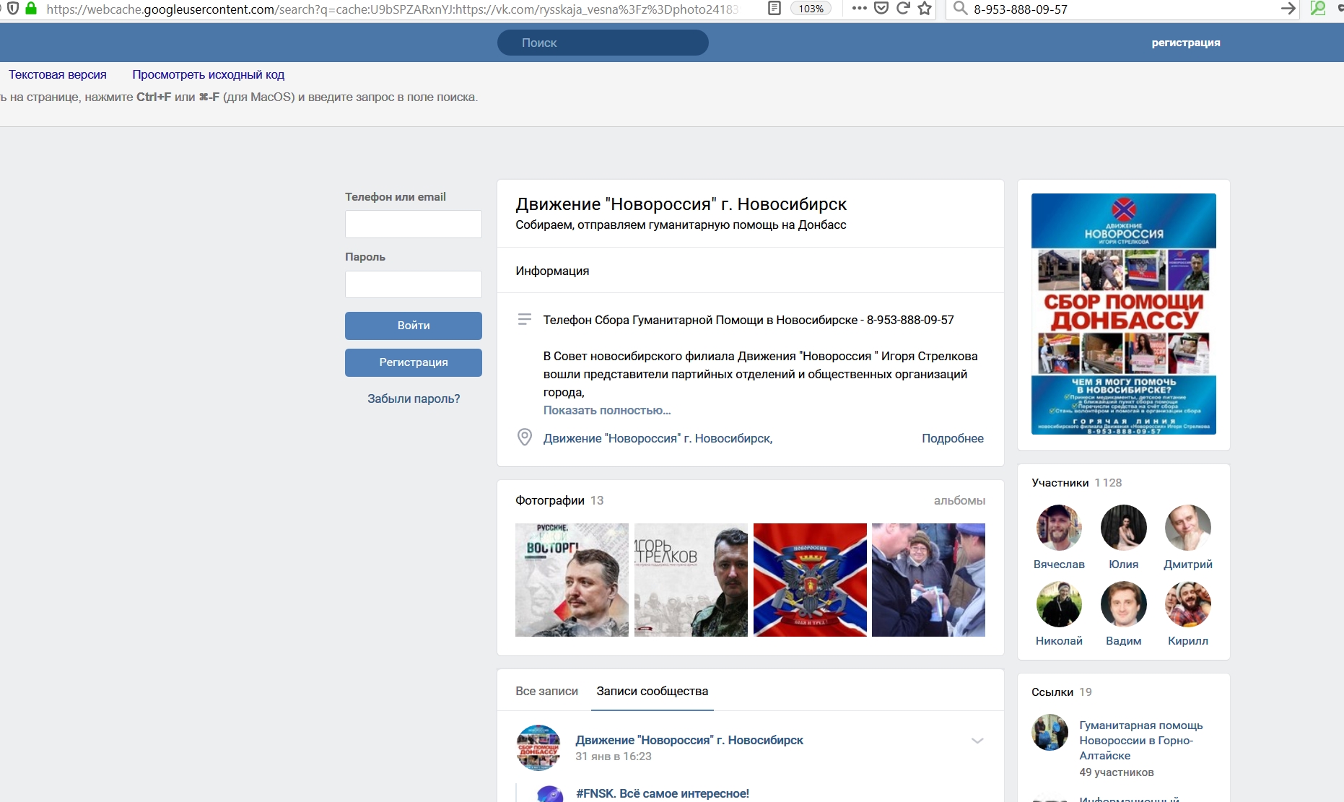
Task: Open the Гуманитарная помощь Новороссии в Горно-Алтайске link
Action: pos(1141,741)
